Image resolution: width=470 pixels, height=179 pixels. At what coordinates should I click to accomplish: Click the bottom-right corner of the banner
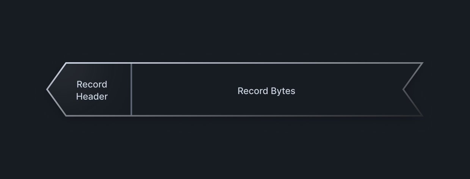pyautogui.click(x=422, y=115)
